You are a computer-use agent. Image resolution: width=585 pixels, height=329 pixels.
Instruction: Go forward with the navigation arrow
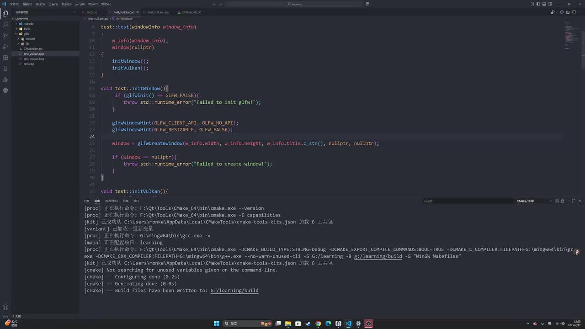click(x=221, y=4)
